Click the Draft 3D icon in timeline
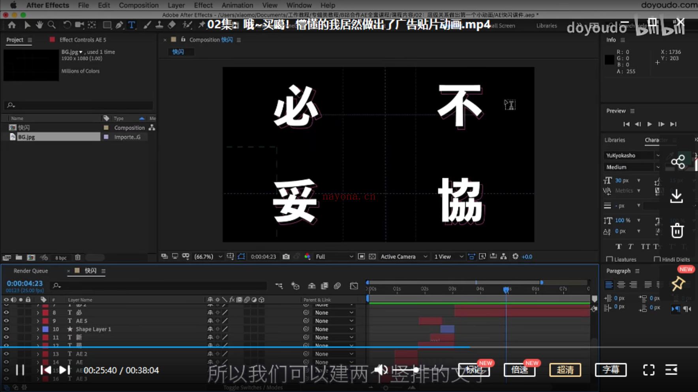698x392 pixels. click(x=295, y=286)
